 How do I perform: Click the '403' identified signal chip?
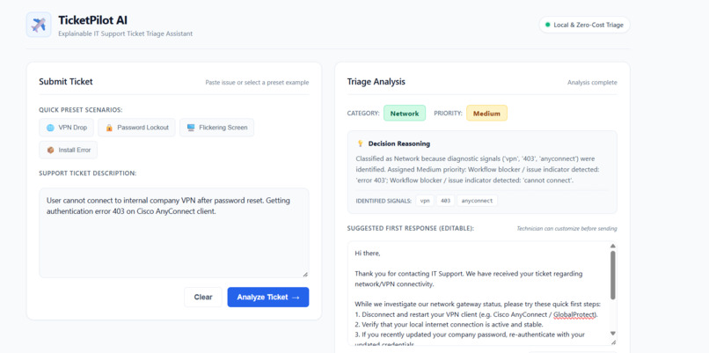pos(445,201)
